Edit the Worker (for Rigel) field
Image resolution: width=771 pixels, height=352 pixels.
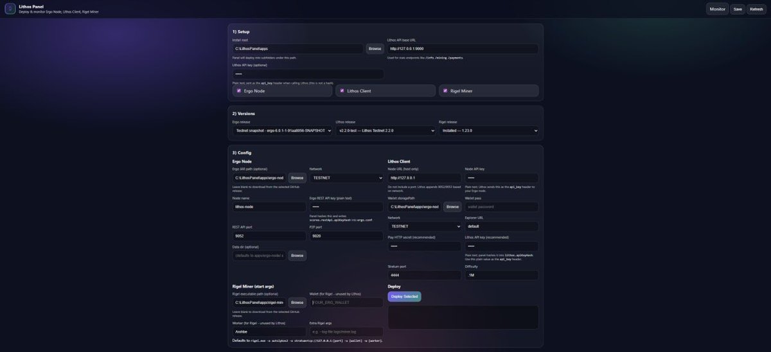point(269,331)
